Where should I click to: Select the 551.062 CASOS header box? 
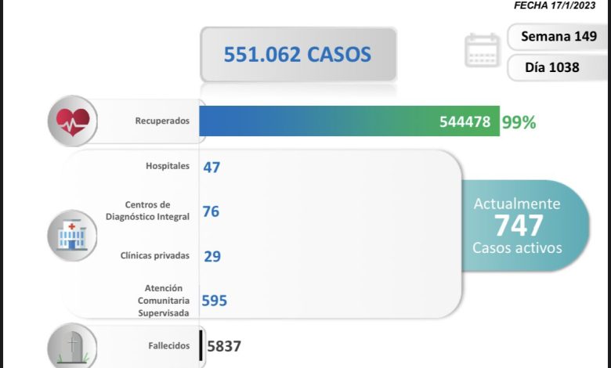tap(298, 54)
